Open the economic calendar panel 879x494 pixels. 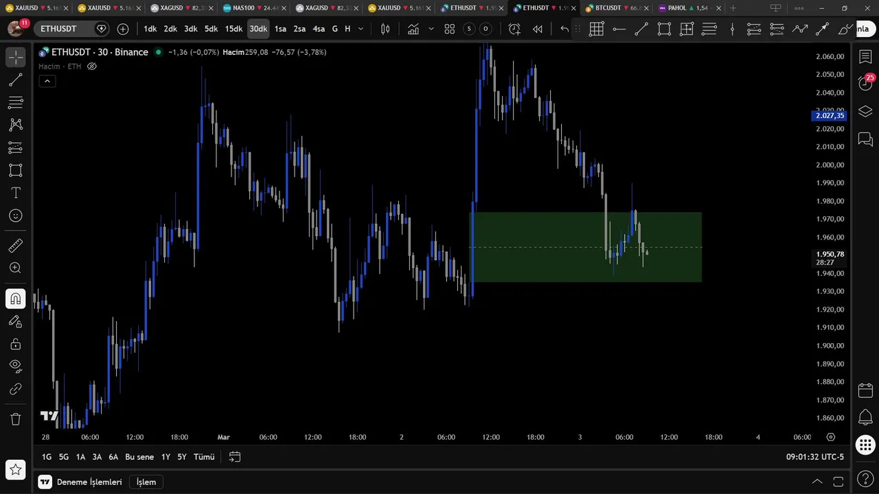(x=865, y=390)
